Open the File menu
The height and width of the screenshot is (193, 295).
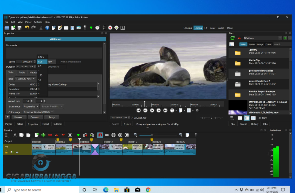(7, 22)
